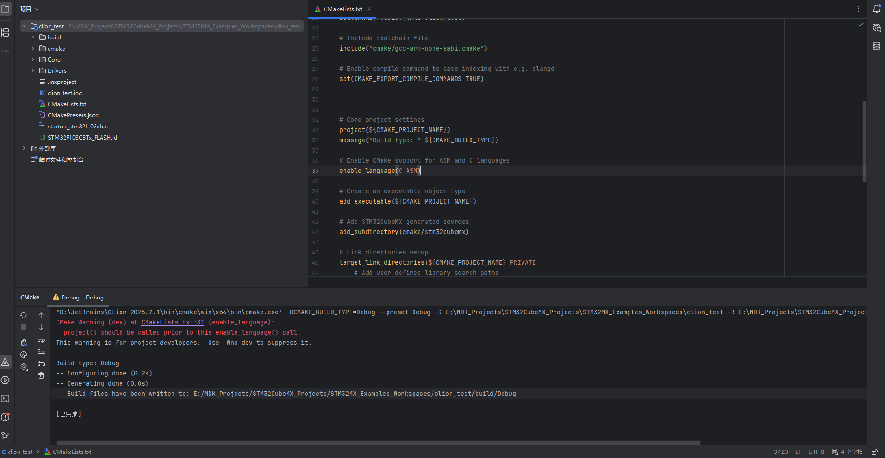Click the include toolchain line 25
Viewport: 885px width, 458px height.
[x=413, y=49]
